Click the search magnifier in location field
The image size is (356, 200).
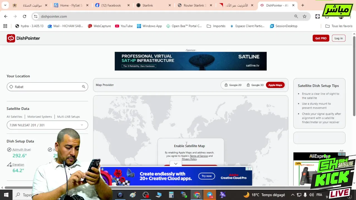[83, 87]
